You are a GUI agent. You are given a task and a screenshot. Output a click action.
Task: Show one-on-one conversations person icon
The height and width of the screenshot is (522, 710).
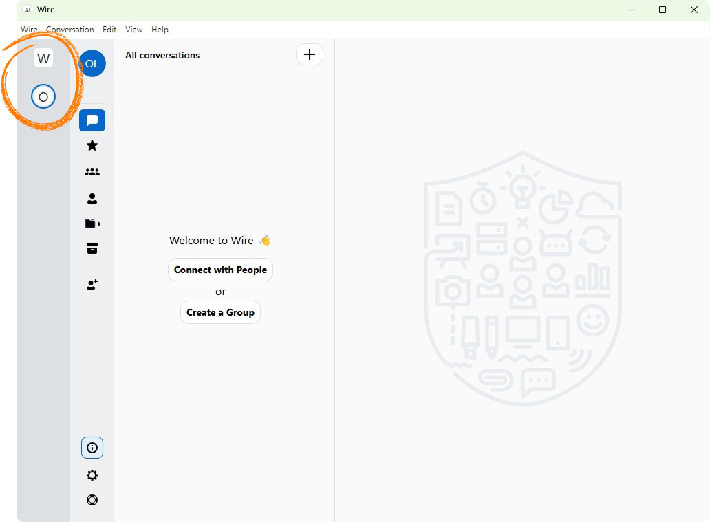[92, 198]
